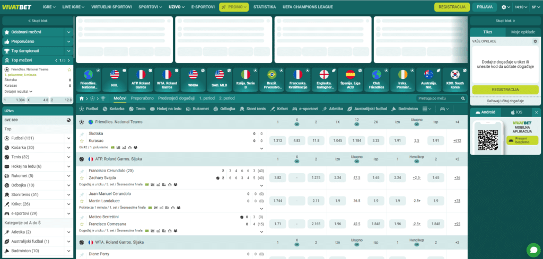Open ticket settings gear beside VAŠE OPKLADE
This screenshot has height=259, width=543.
coord(535,41)
